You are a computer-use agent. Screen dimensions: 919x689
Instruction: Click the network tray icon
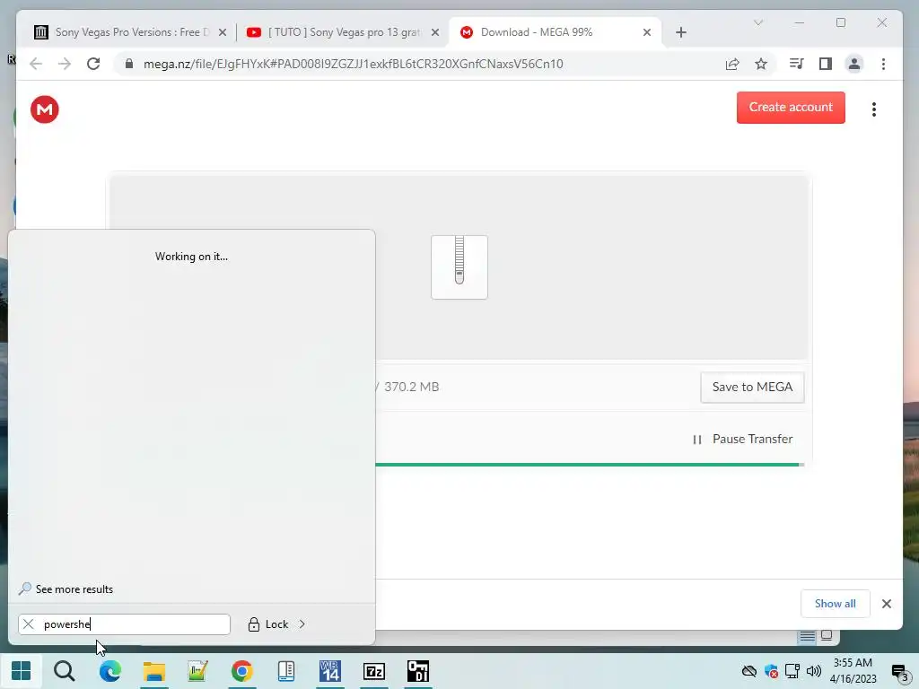point(792,671)
